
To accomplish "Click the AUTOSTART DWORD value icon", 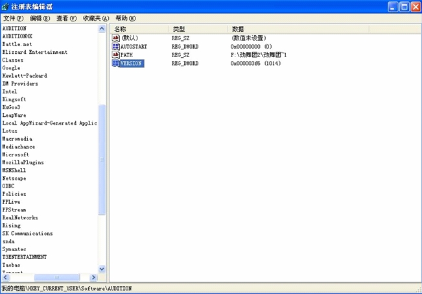I will [116, 47].
